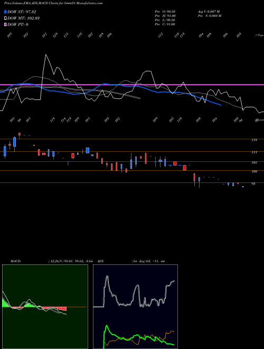Click the magenta horizontal DOW PT line
The image size is (264, 349).
tap(132, 85)
